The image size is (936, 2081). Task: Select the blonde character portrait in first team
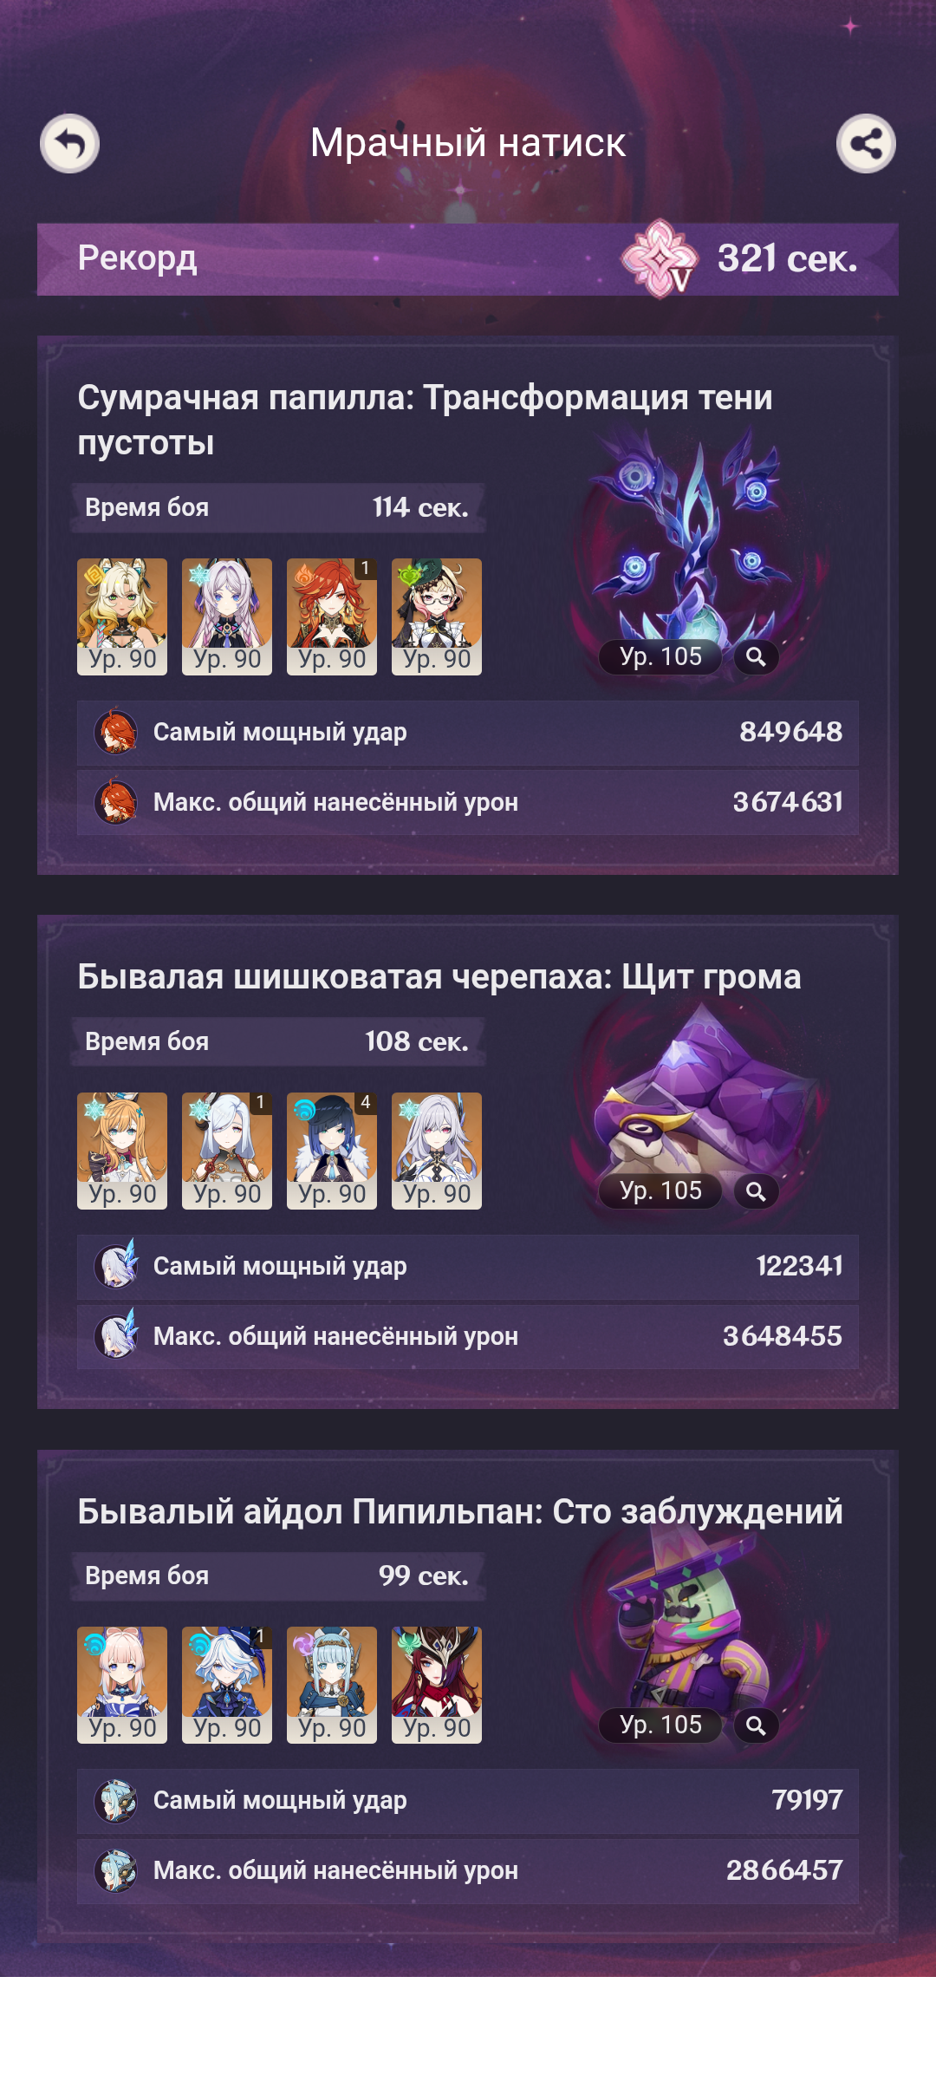click(122, 616)
